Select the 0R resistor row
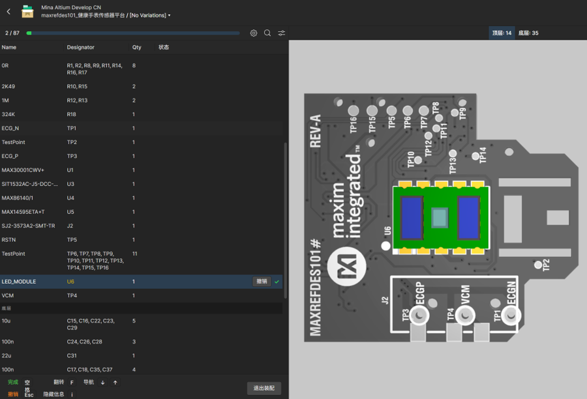587x399 pixels. coord(141,69)
